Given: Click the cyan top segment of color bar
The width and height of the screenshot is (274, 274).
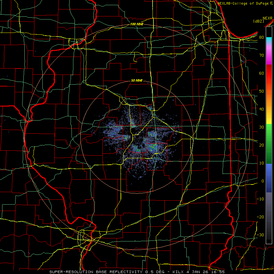Looking at the screenshot, I should tap(269, 39).
